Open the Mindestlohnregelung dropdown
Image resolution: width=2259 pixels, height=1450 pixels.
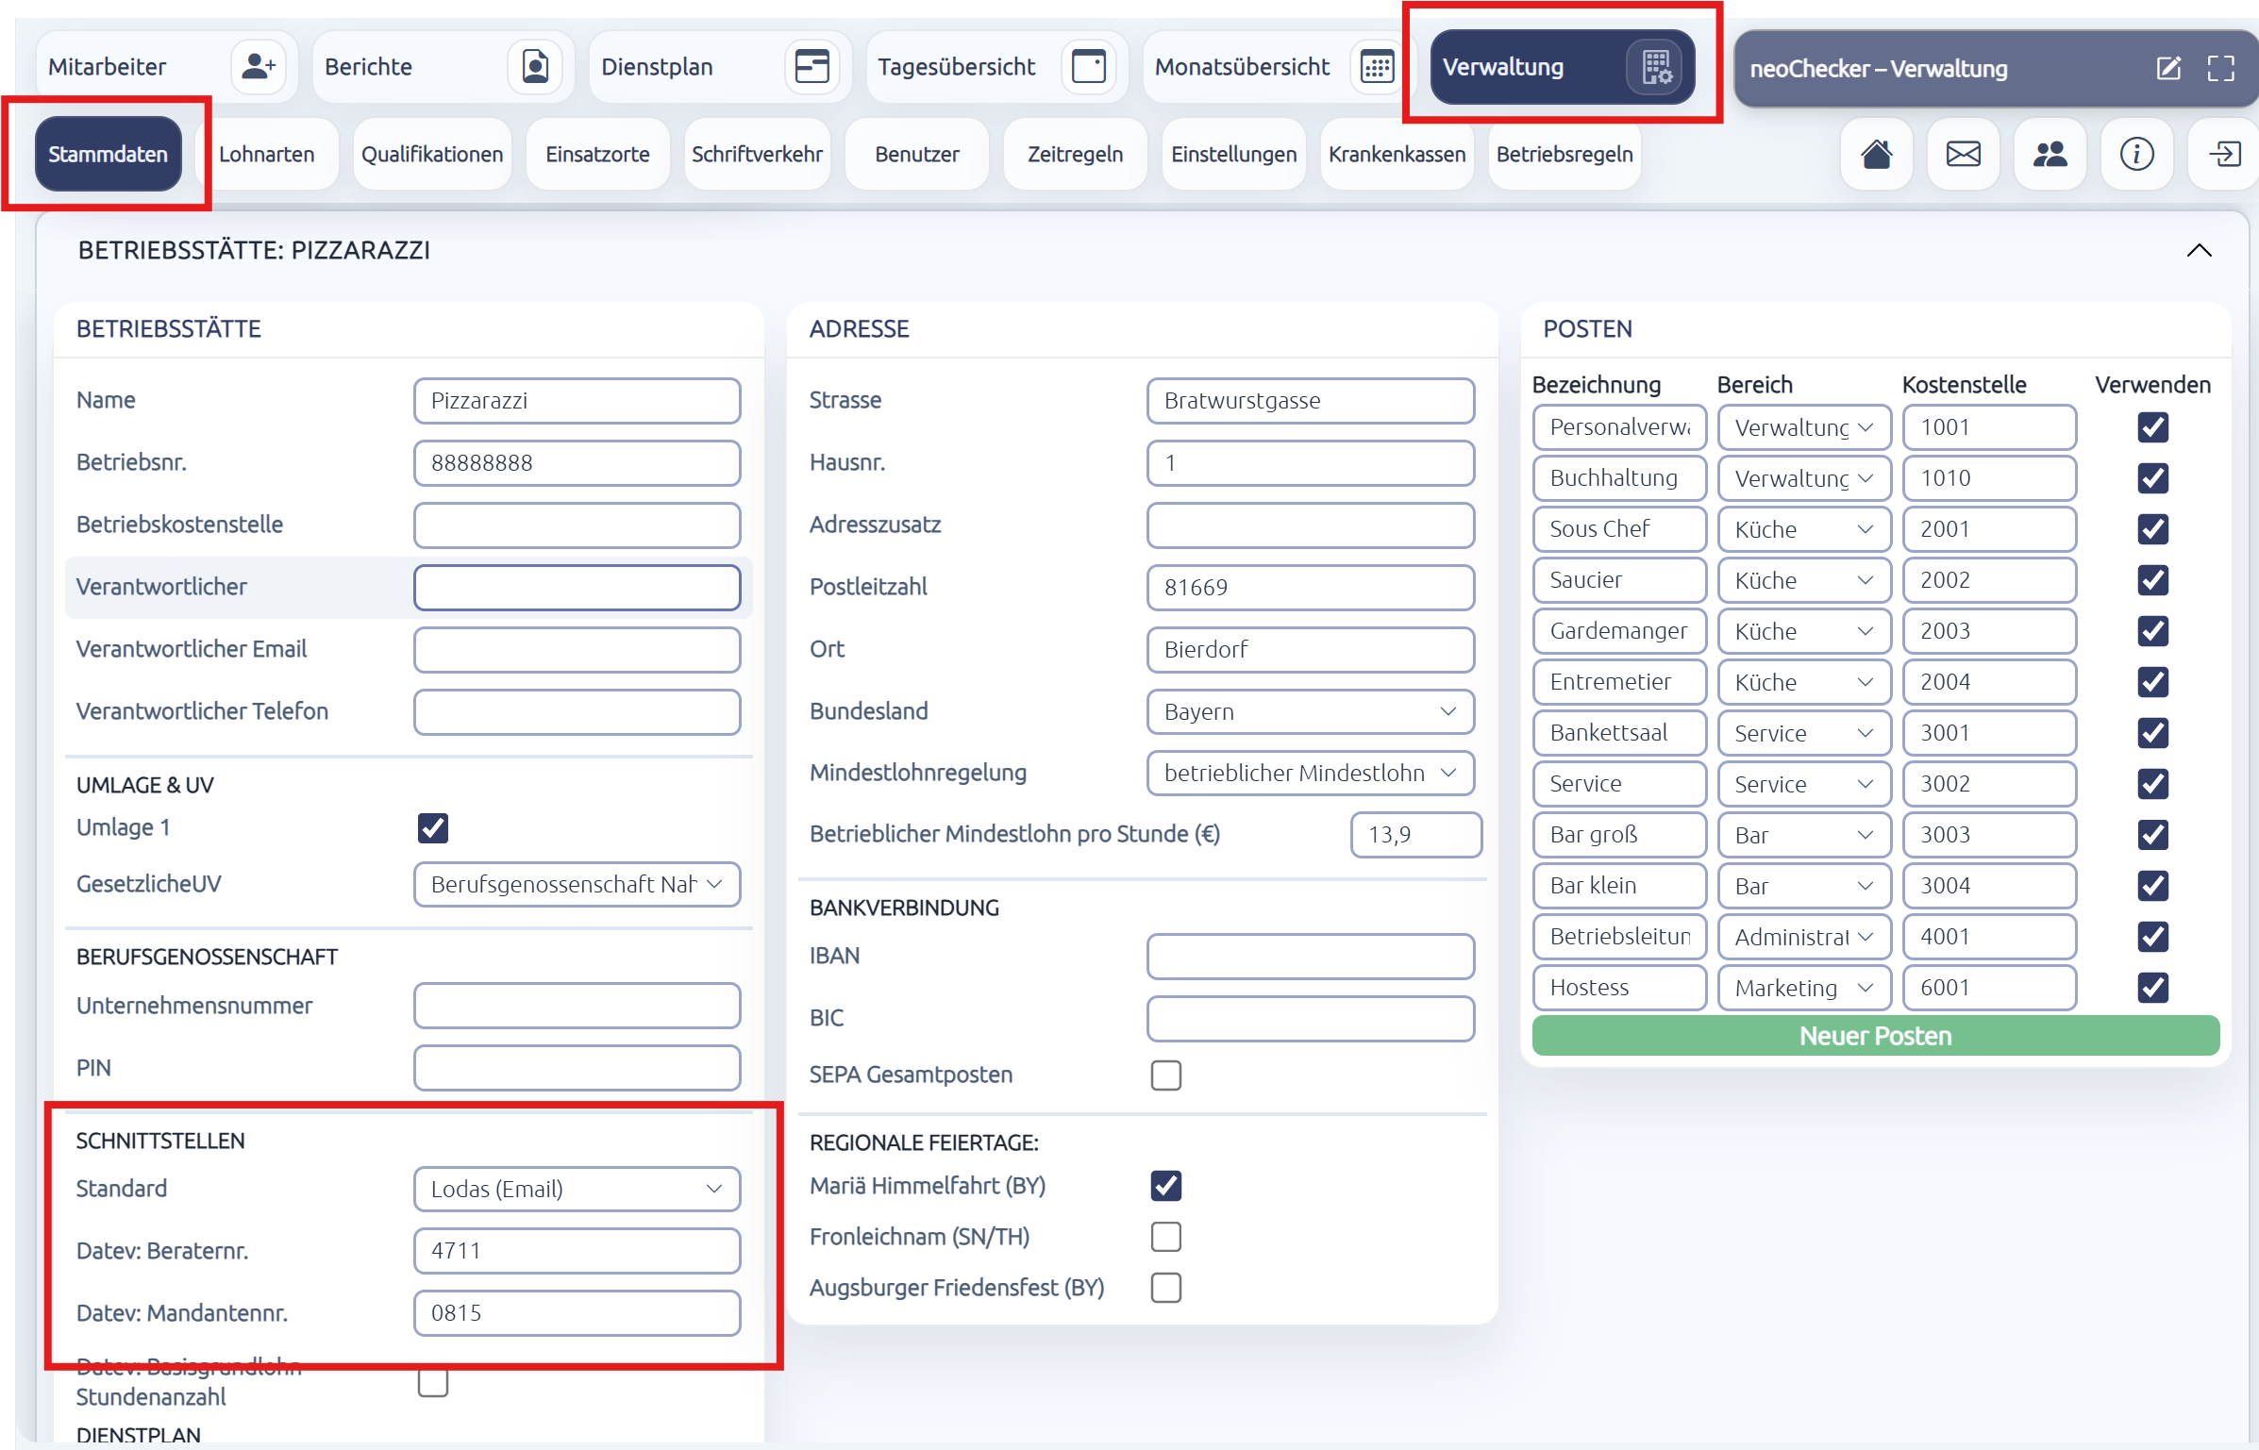1310,773
